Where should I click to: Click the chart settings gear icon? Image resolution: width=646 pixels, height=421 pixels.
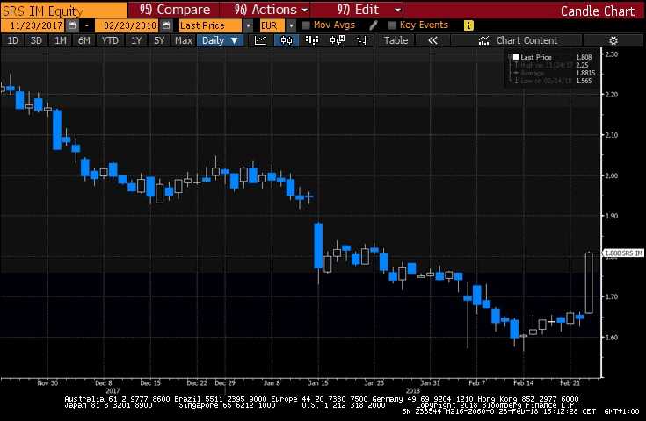[613, 40]
